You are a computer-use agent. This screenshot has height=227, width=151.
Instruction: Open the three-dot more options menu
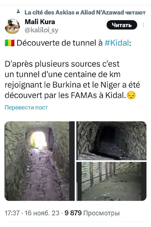click(143, 25)
